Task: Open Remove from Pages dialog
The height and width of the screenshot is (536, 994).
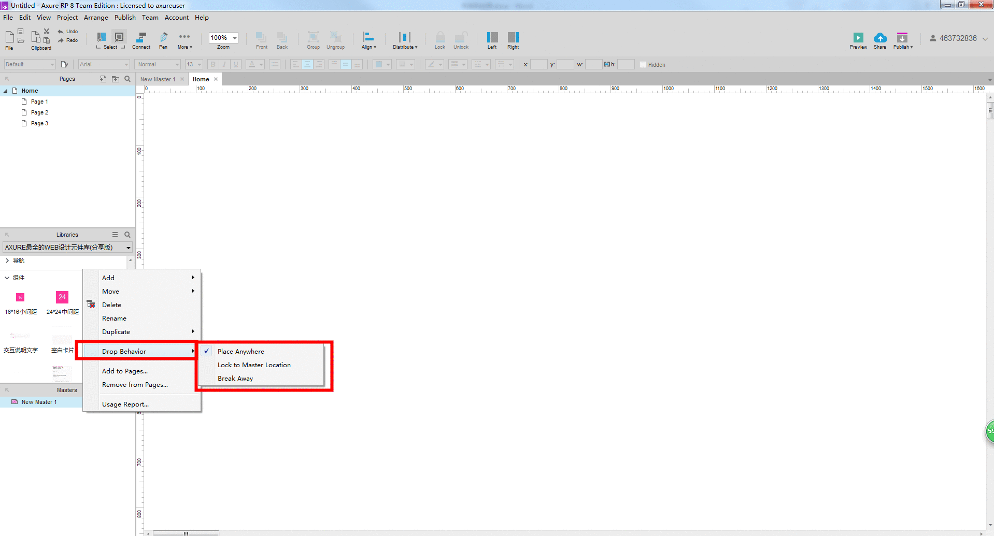Action: pyautogui.click(x=135, y=384)
